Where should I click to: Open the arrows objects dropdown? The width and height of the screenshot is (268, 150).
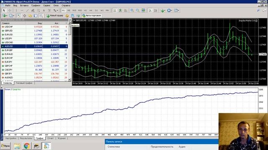(x=56, y=10)
